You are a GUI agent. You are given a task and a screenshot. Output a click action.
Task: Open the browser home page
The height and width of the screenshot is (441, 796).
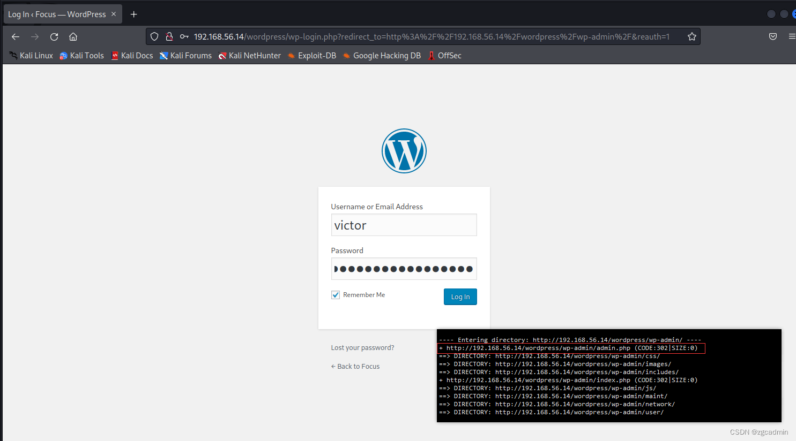[x=73, y=36]
